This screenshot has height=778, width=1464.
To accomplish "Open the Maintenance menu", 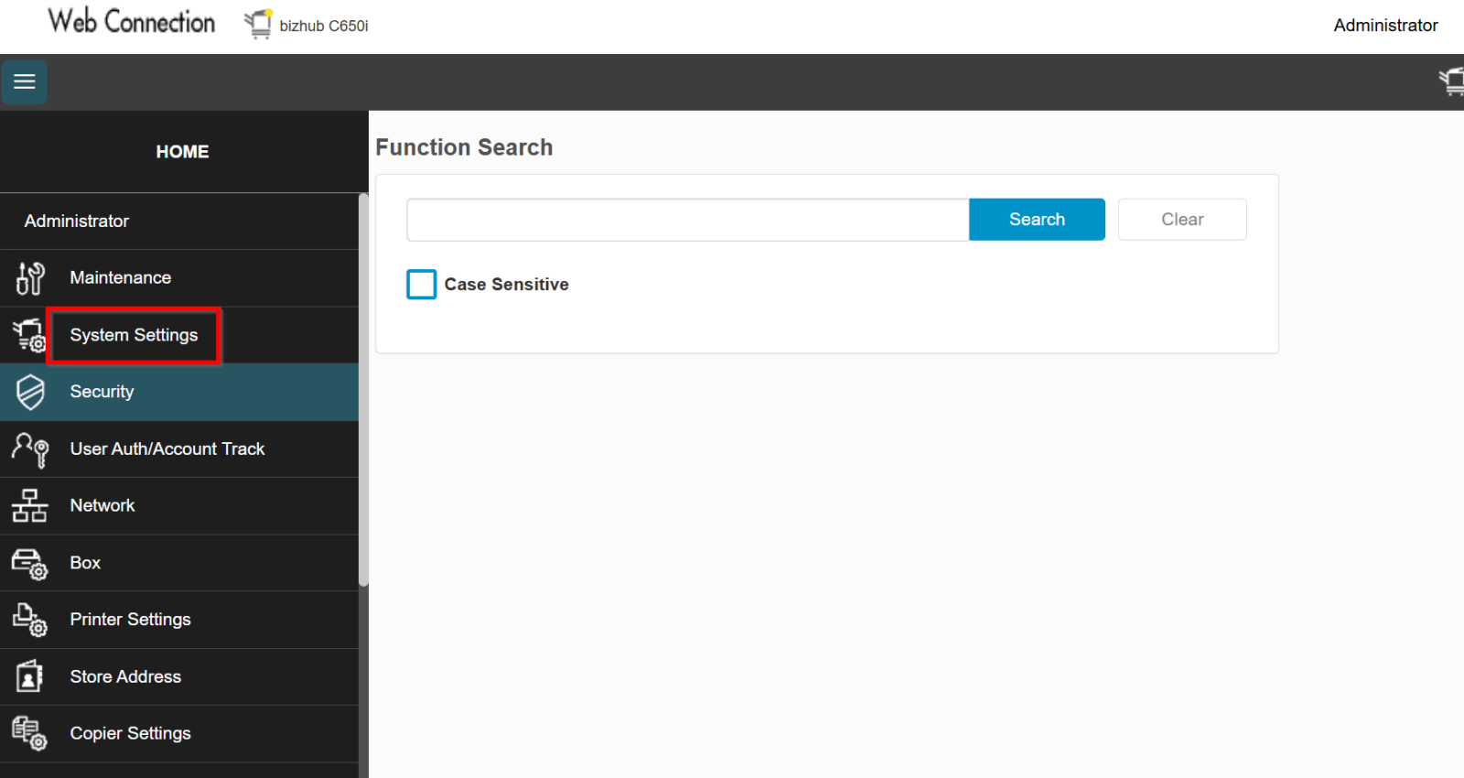I will click(121, 277).
